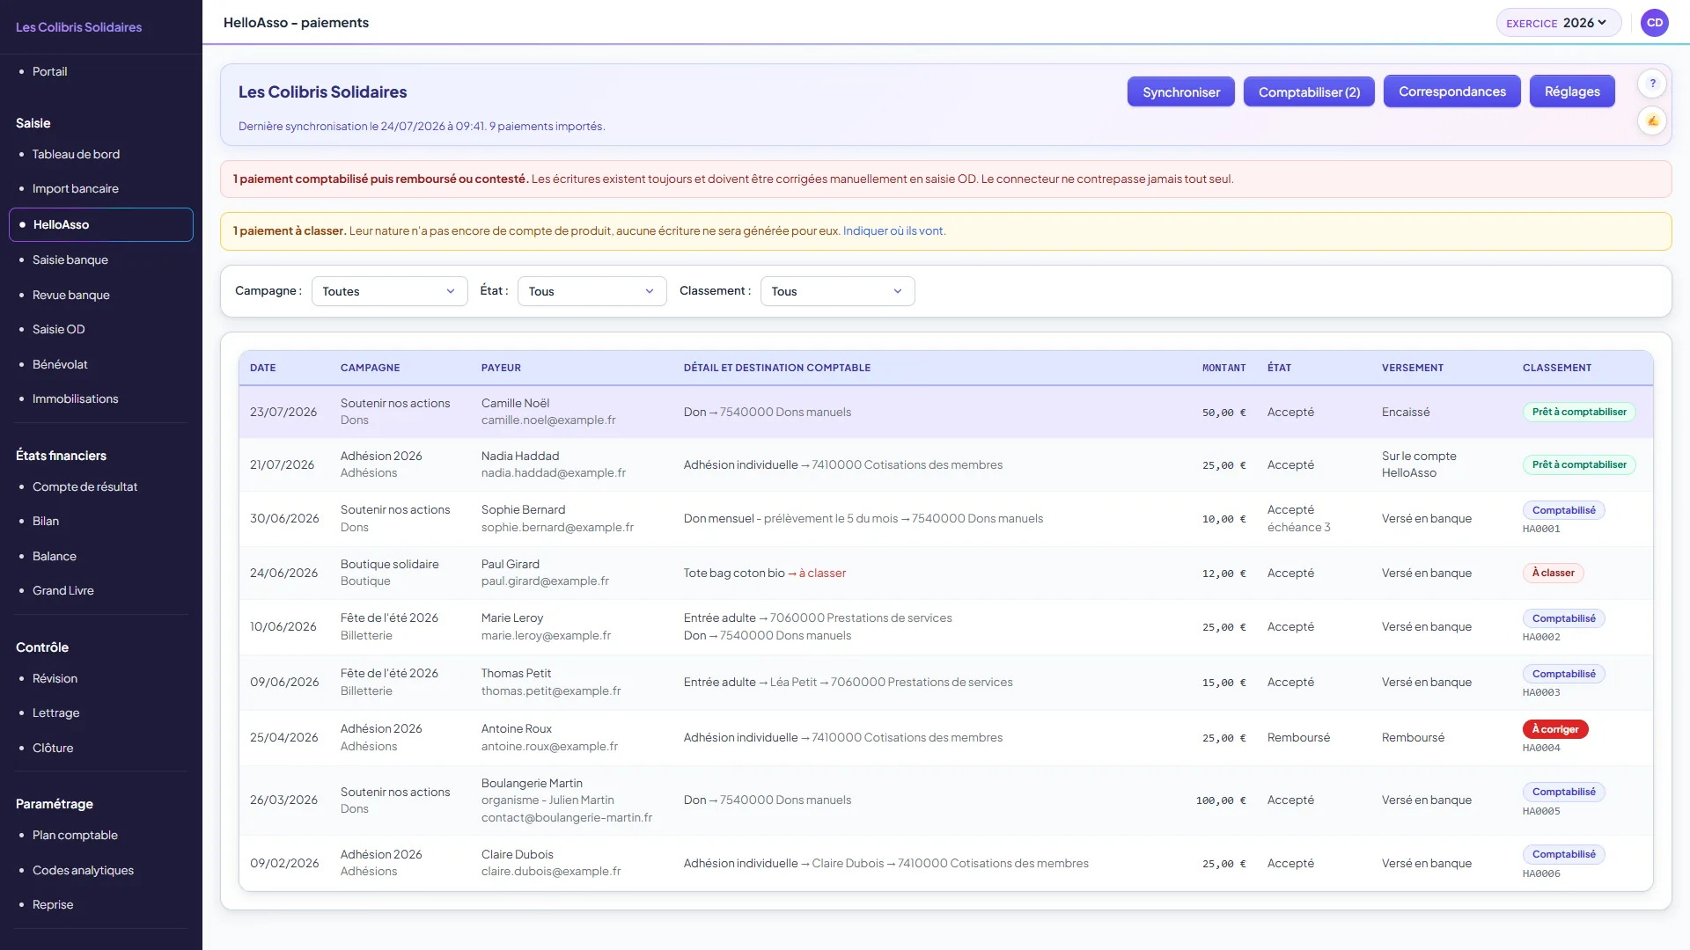Open Compte de résultat in the sidebar
The height and width of the screenshot is (950, 1690).
(x=84, y=486)
